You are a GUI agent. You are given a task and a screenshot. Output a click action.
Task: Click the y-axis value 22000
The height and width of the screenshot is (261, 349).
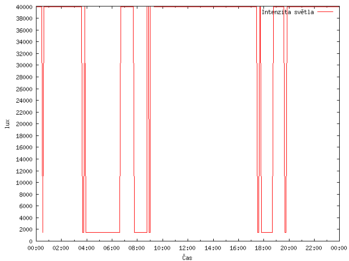pyautogui.click(x=24, y=113)
